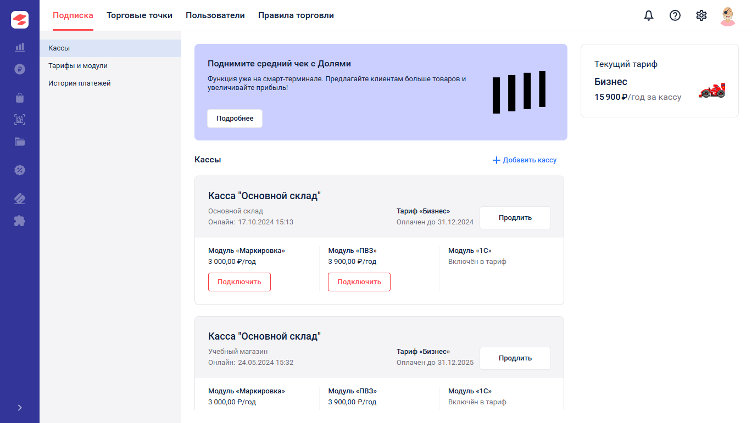Select Кассы in the left menu

[110, 48]
